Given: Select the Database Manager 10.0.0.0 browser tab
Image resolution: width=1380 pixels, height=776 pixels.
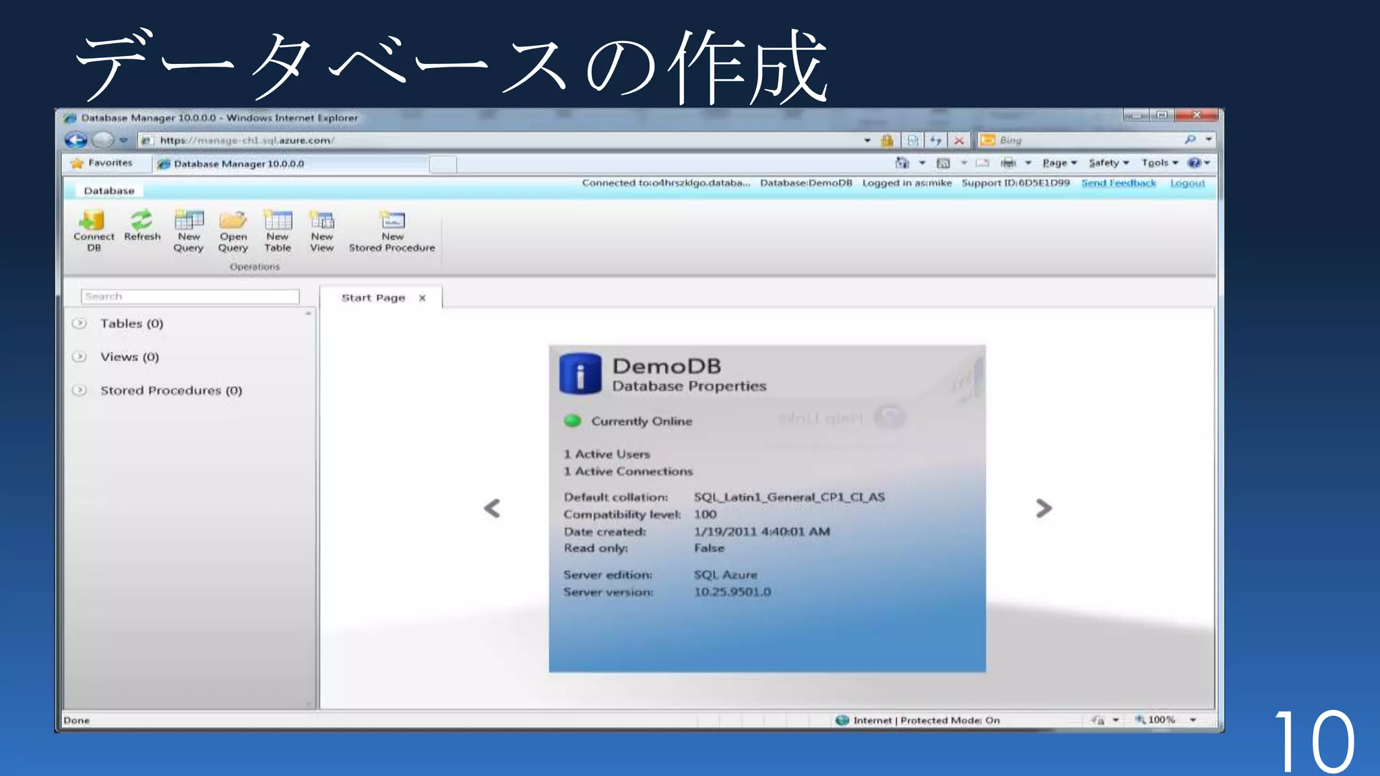Looking at the screenshot, I should coord(291,164).
